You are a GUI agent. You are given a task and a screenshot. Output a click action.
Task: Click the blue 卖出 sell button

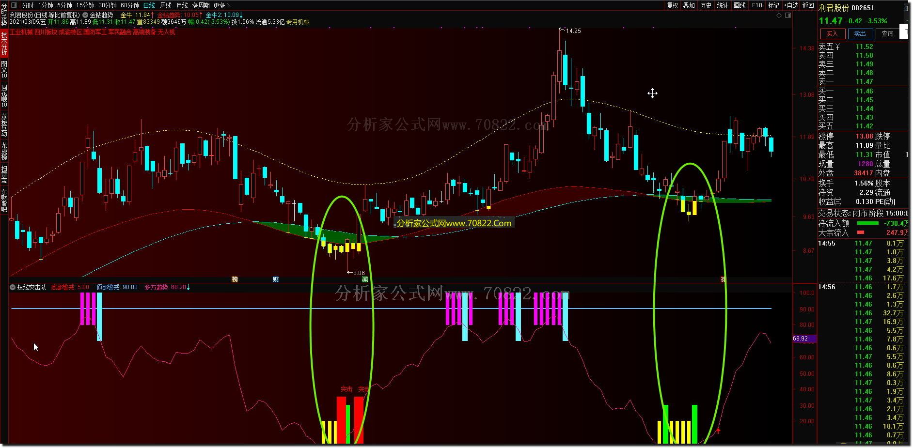pos(860,34)
